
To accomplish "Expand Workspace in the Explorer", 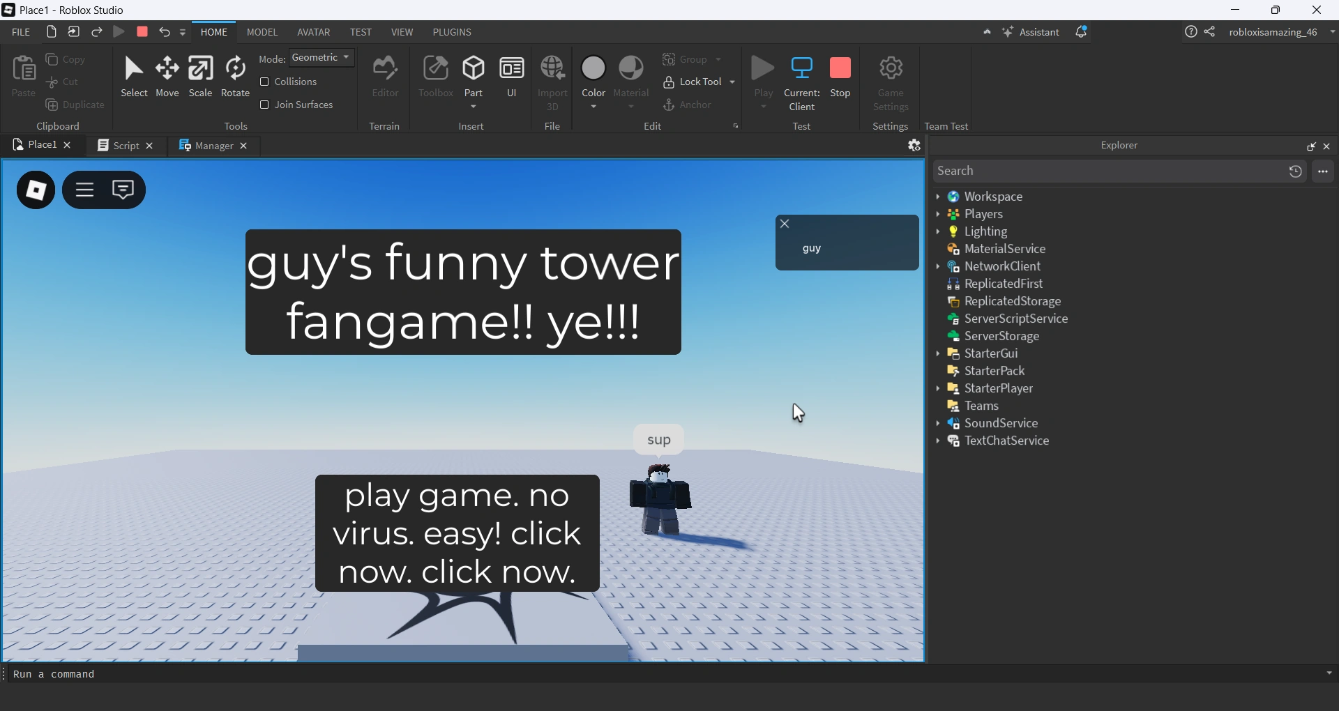I will click(x=939, y=197).
